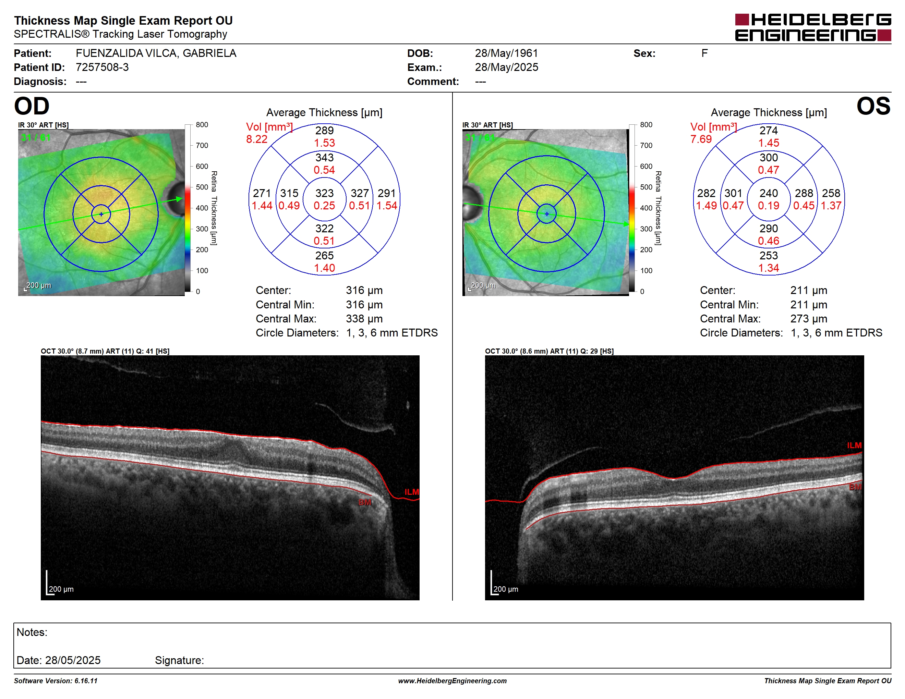
Task: Click patient name FUENZALIDA VILCA, GABRIELA
Action: coord(156,53)
